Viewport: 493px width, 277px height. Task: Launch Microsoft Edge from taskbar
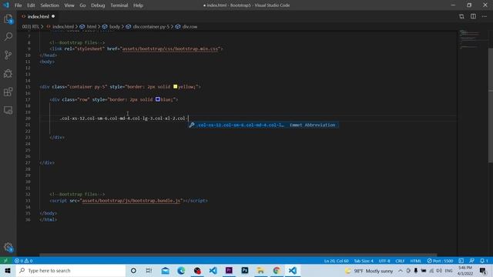pos(181,270)
